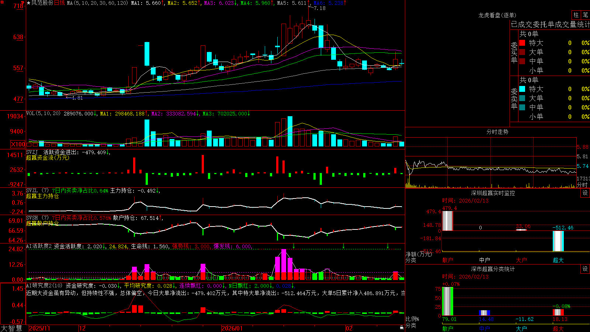Click the yellow 超赢资金流(万元) label
The width and height of the screenshot is (590, 332).
[48, 158]
